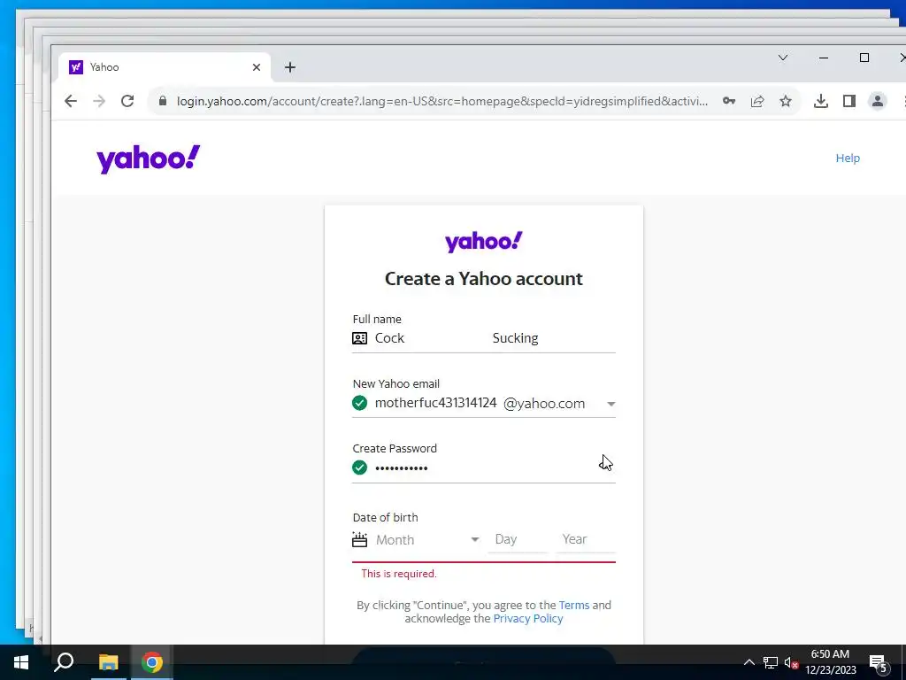Click the address bar URL

click(442, 101)
